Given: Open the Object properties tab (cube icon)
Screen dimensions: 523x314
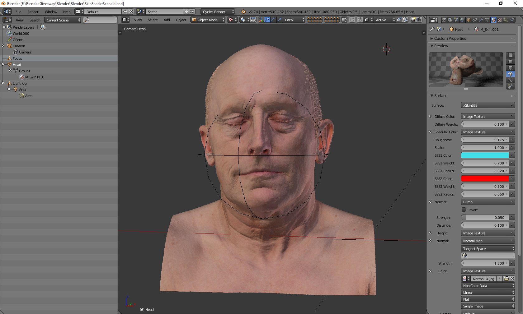Looking at the screenshot, I should [469, 20].
